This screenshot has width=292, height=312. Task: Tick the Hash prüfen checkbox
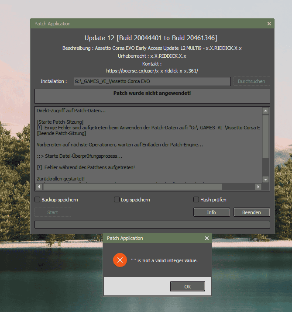pos(196,200)
